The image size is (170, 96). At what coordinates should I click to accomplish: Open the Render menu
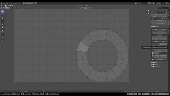[11, 3]
